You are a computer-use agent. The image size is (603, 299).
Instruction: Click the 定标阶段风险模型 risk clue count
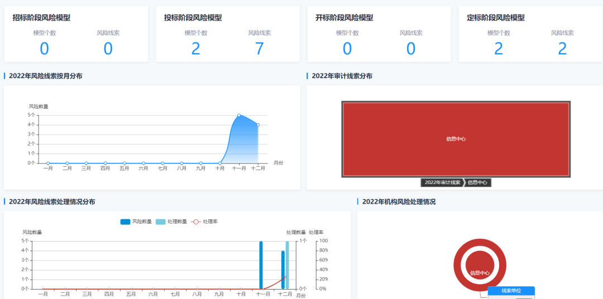point(562,49)
